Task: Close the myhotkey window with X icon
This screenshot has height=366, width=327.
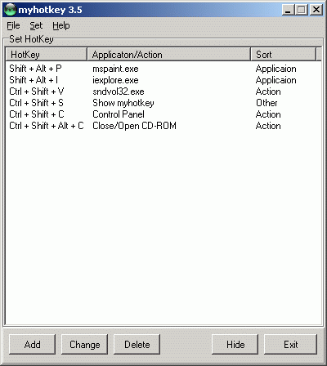Action: point(316,10)
